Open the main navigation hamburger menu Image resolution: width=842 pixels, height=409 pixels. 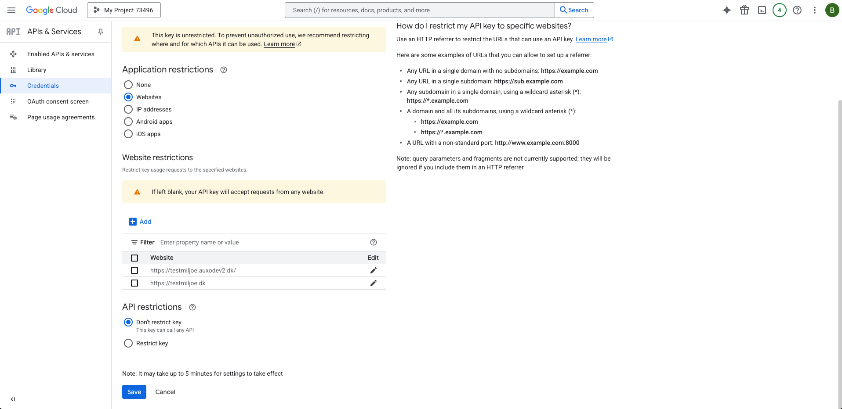click(11, 10)
